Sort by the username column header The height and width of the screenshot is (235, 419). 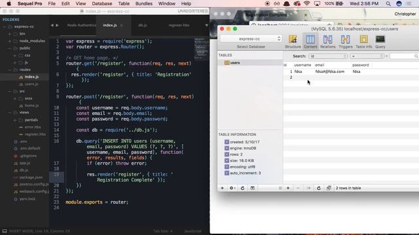302,65
